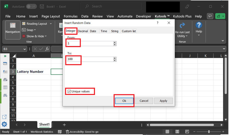Open the settings gear in the navigation sidebar
The height and width of the screenshot is (135, 229).
click(4, 124)
